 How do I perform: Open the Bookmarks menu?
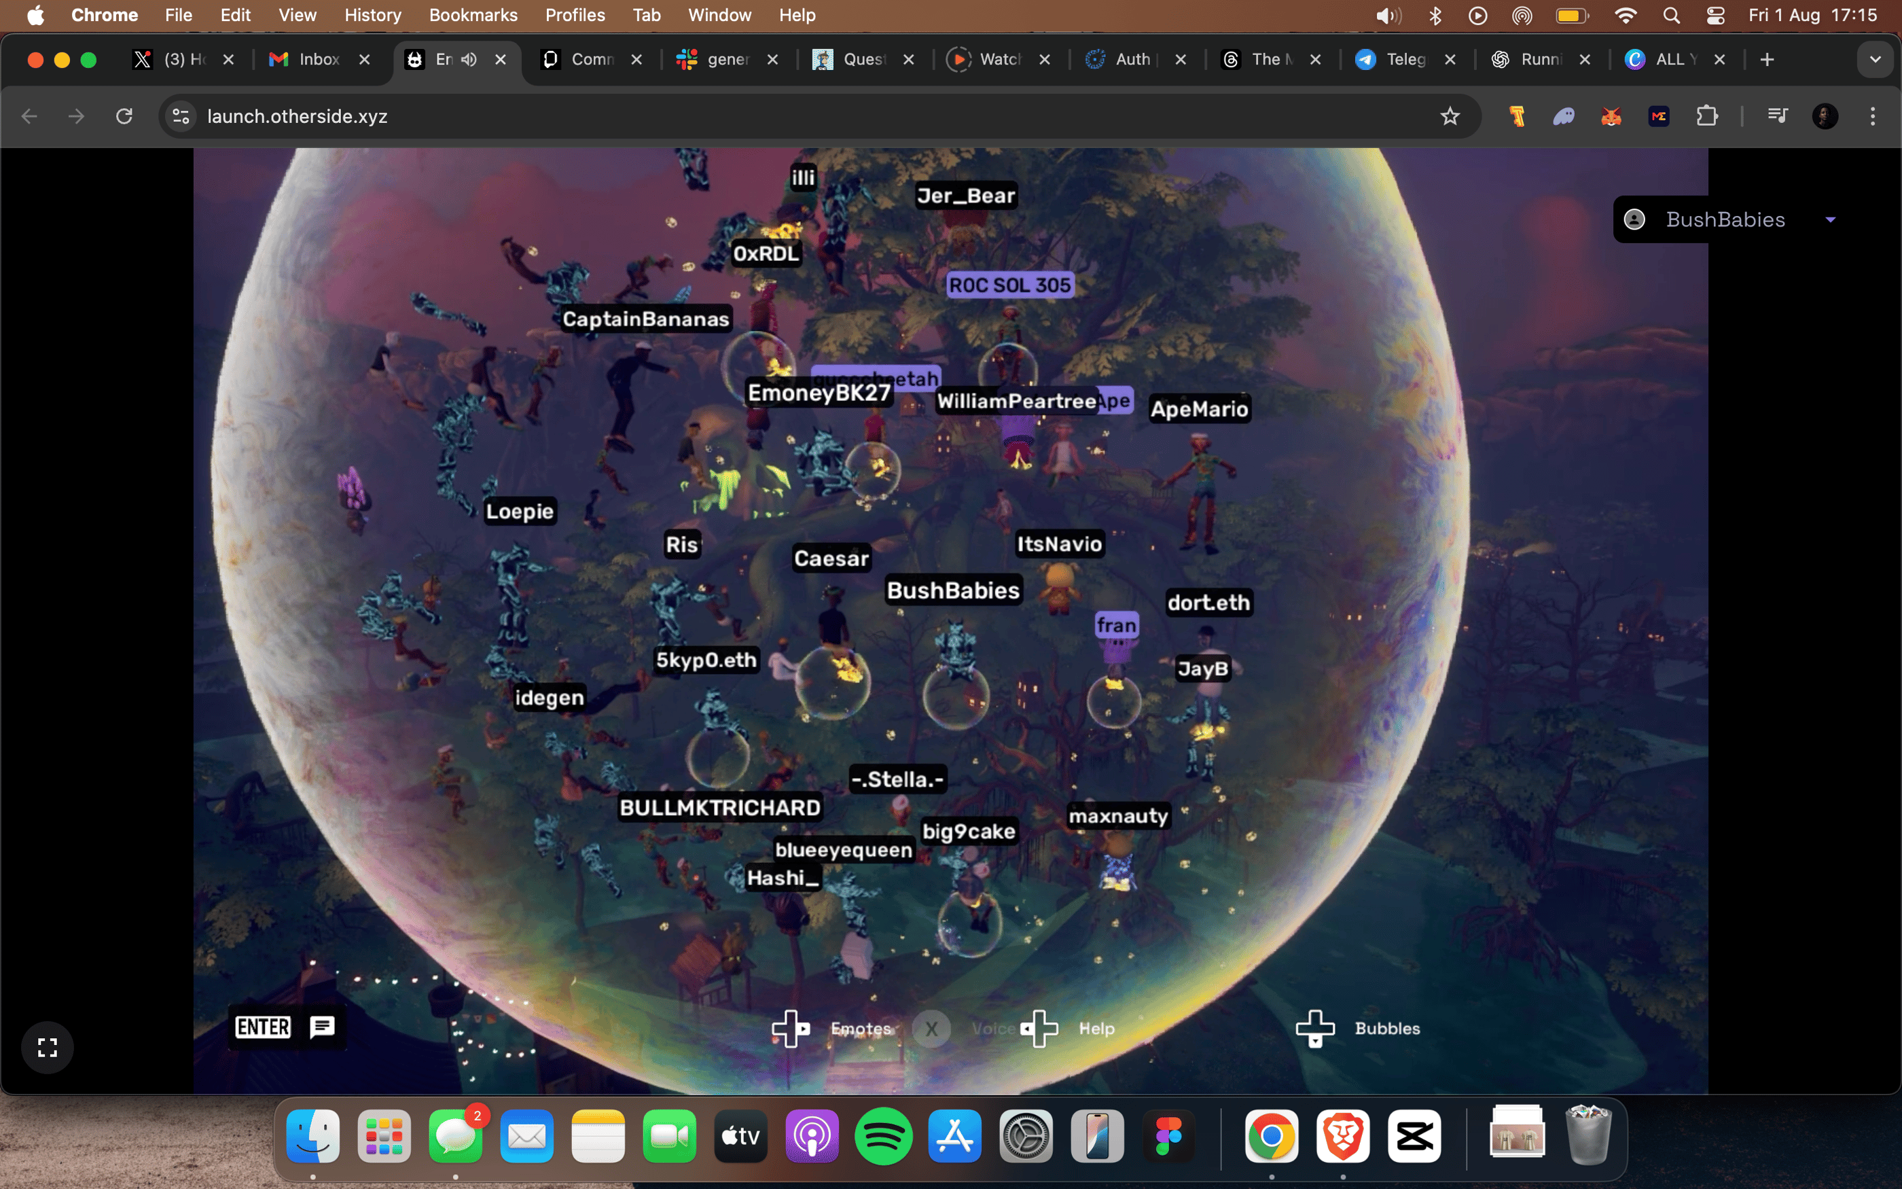coord(472,15)
